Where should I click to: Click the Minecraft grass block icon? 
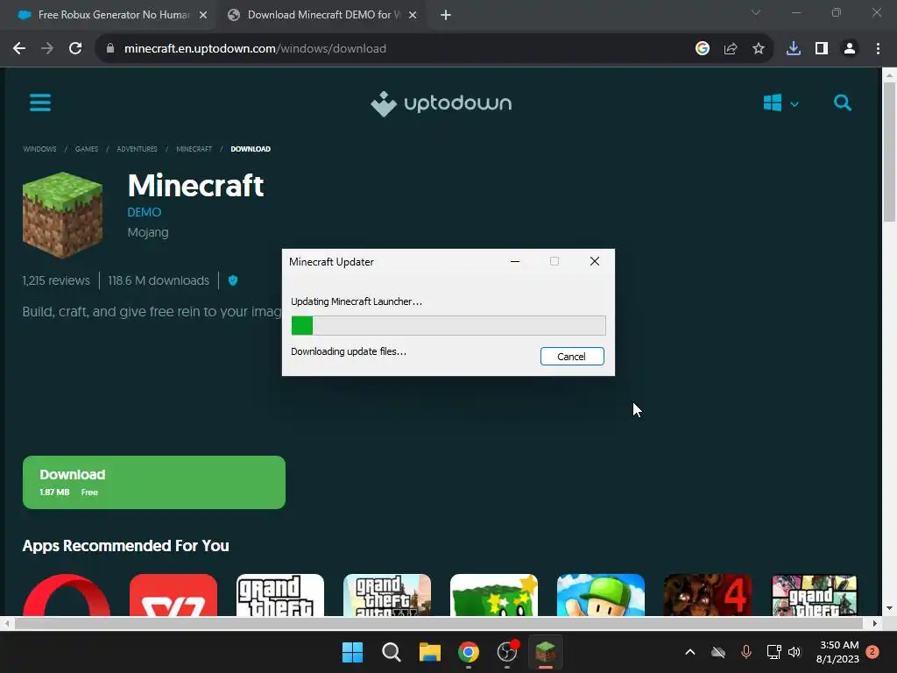tap(62, 216)
